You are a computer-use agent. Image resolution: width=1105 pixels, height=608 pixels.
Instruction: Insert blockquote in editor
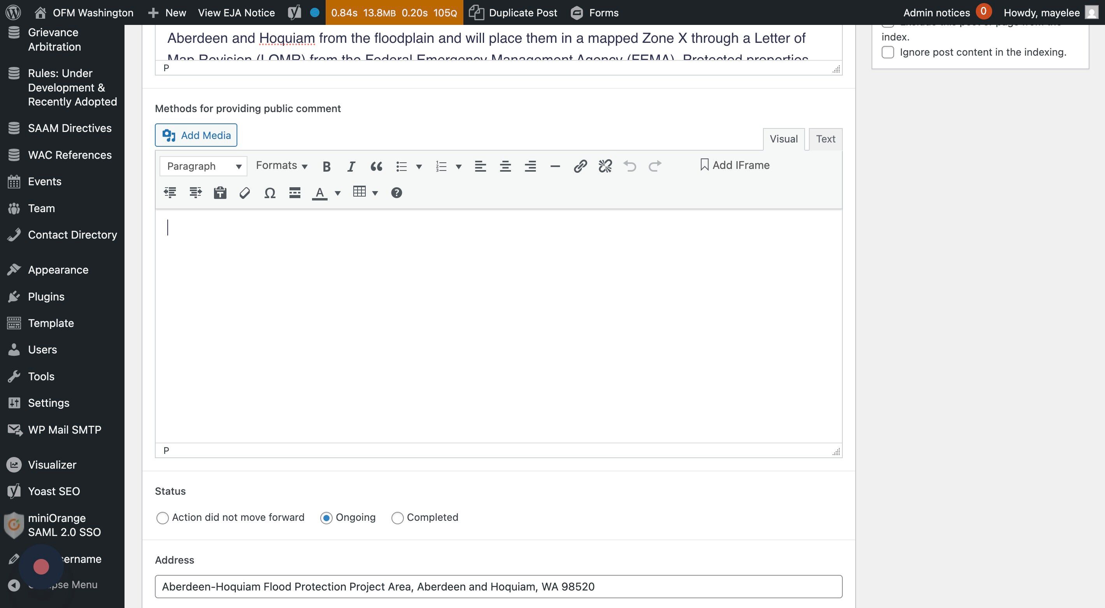(x=376, y=167)
